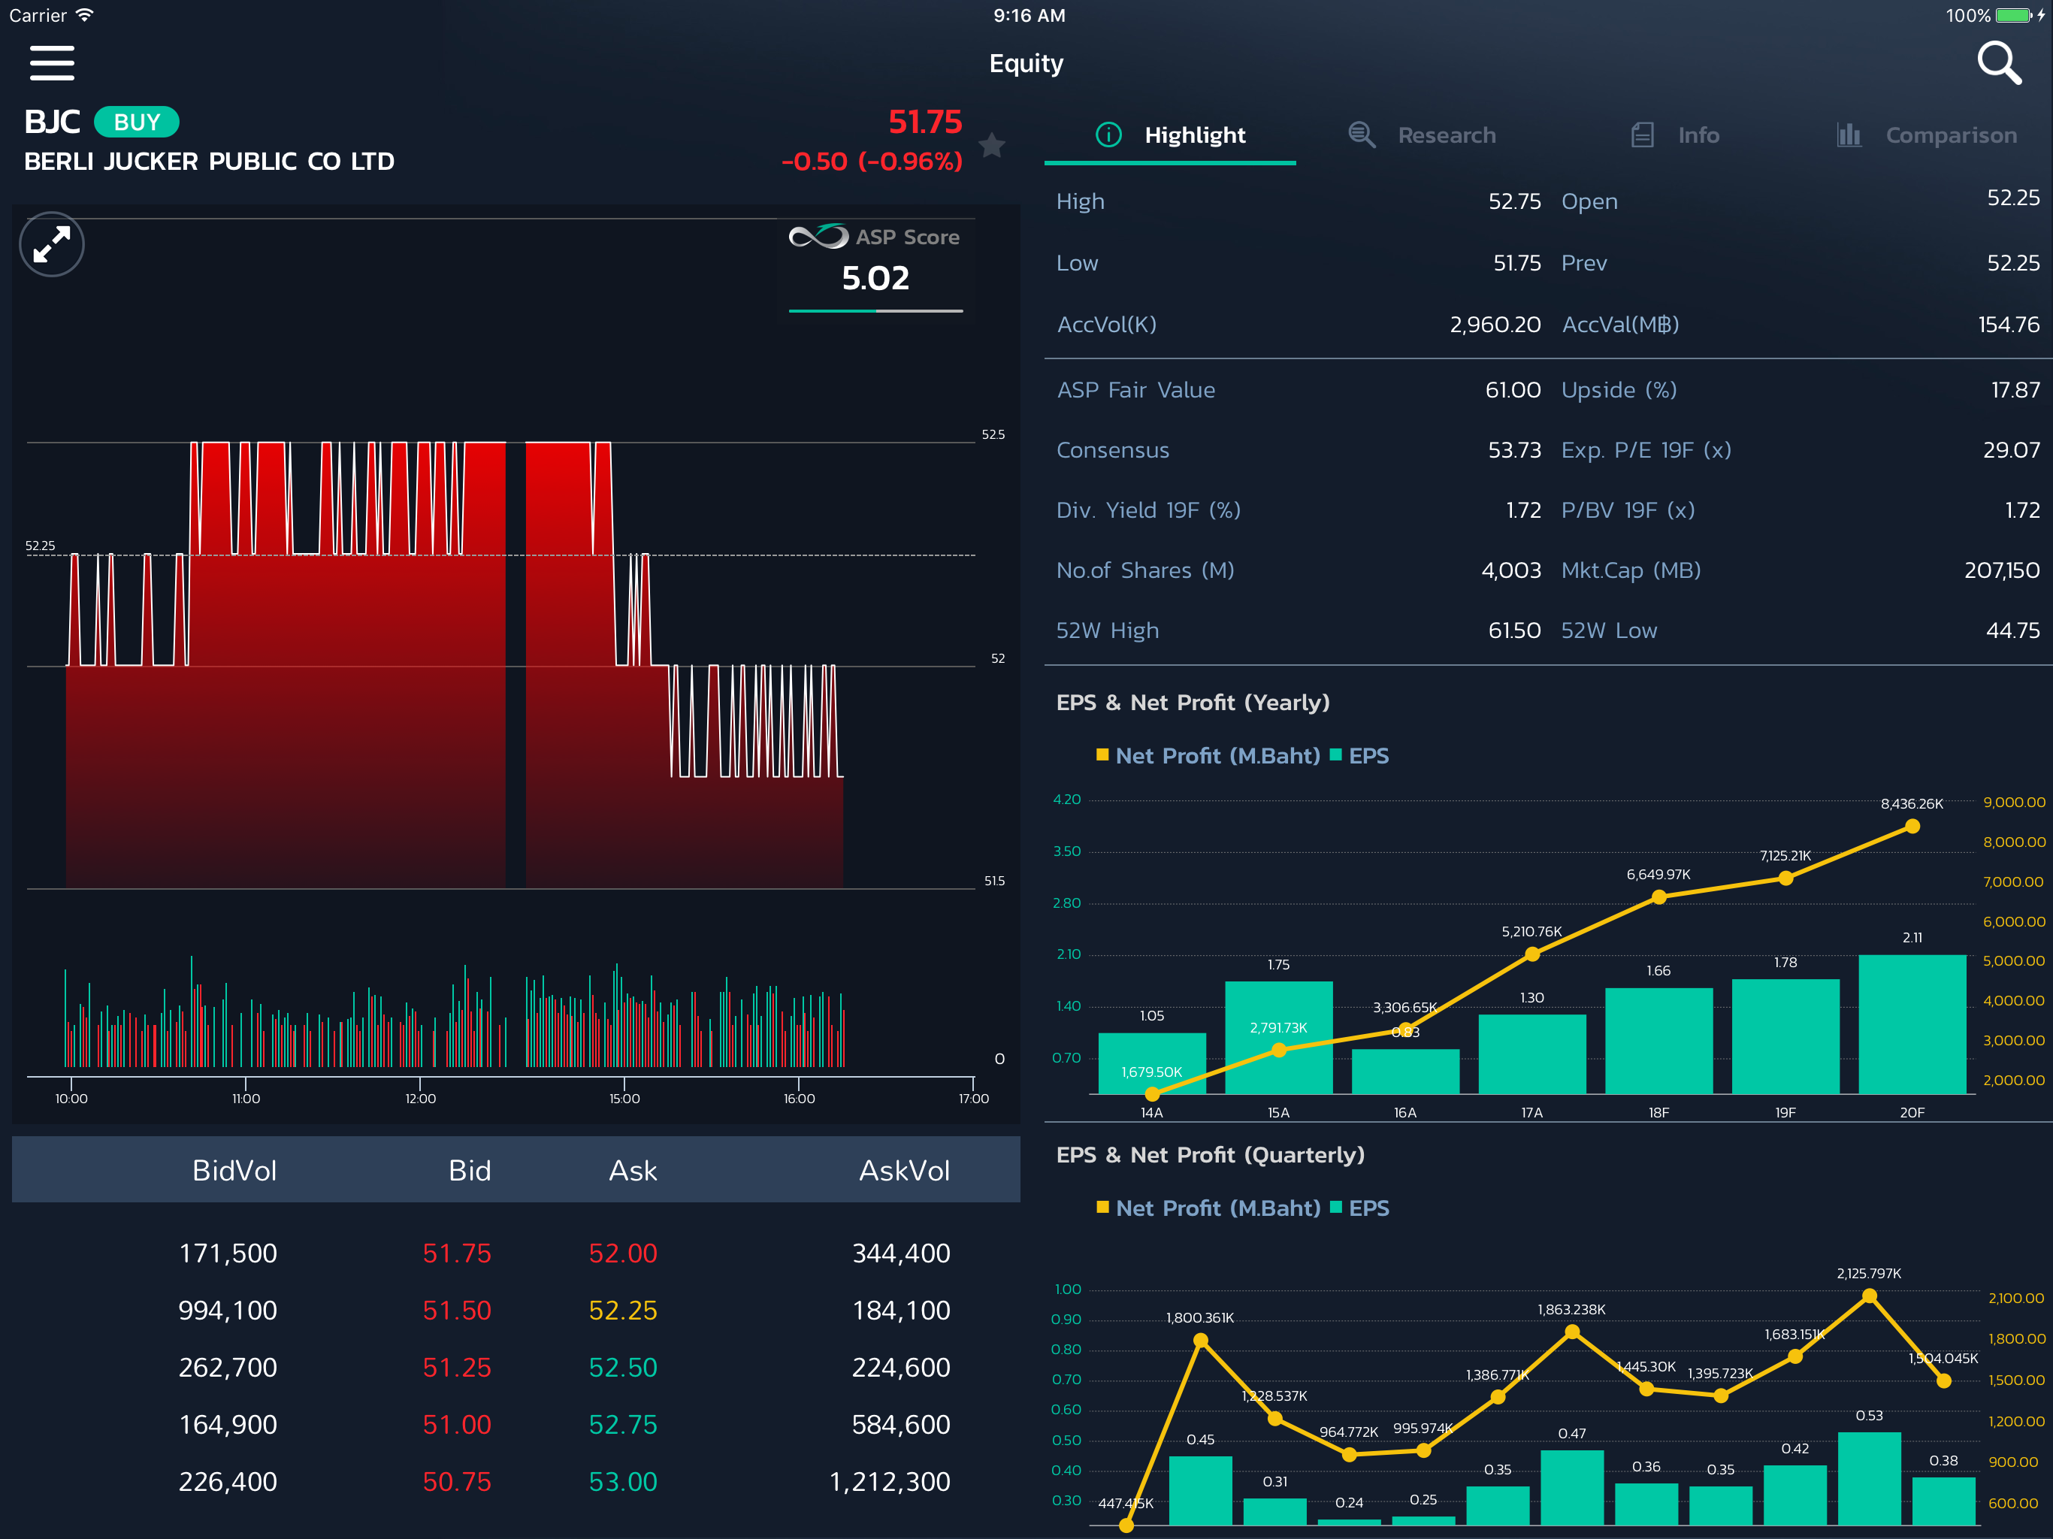Tap the 53.00 ask price row
Viewport: 2053px width, 1539px height.
point(623,1481)
